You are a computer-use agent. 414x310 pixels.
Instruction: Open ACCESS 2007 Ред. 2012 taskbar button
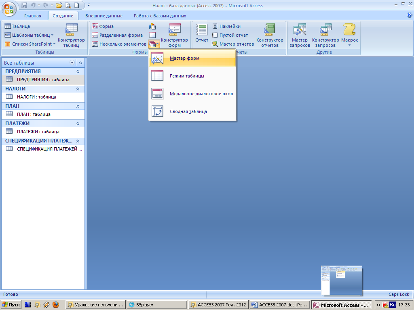[219, 305]
